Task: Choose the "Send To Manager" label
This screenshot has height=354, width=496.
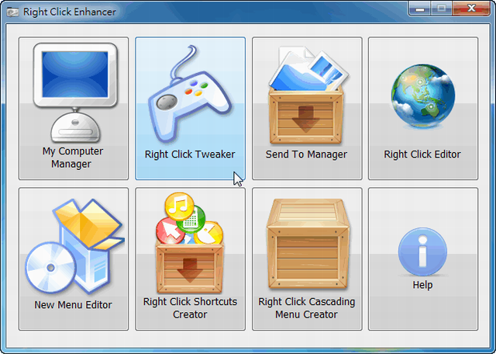Action: coord(306,154)
